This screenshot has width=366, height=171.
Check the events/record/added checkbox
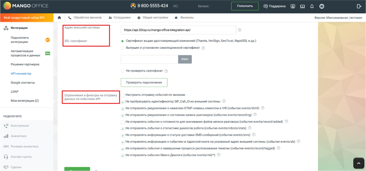[x=123, y=122]
